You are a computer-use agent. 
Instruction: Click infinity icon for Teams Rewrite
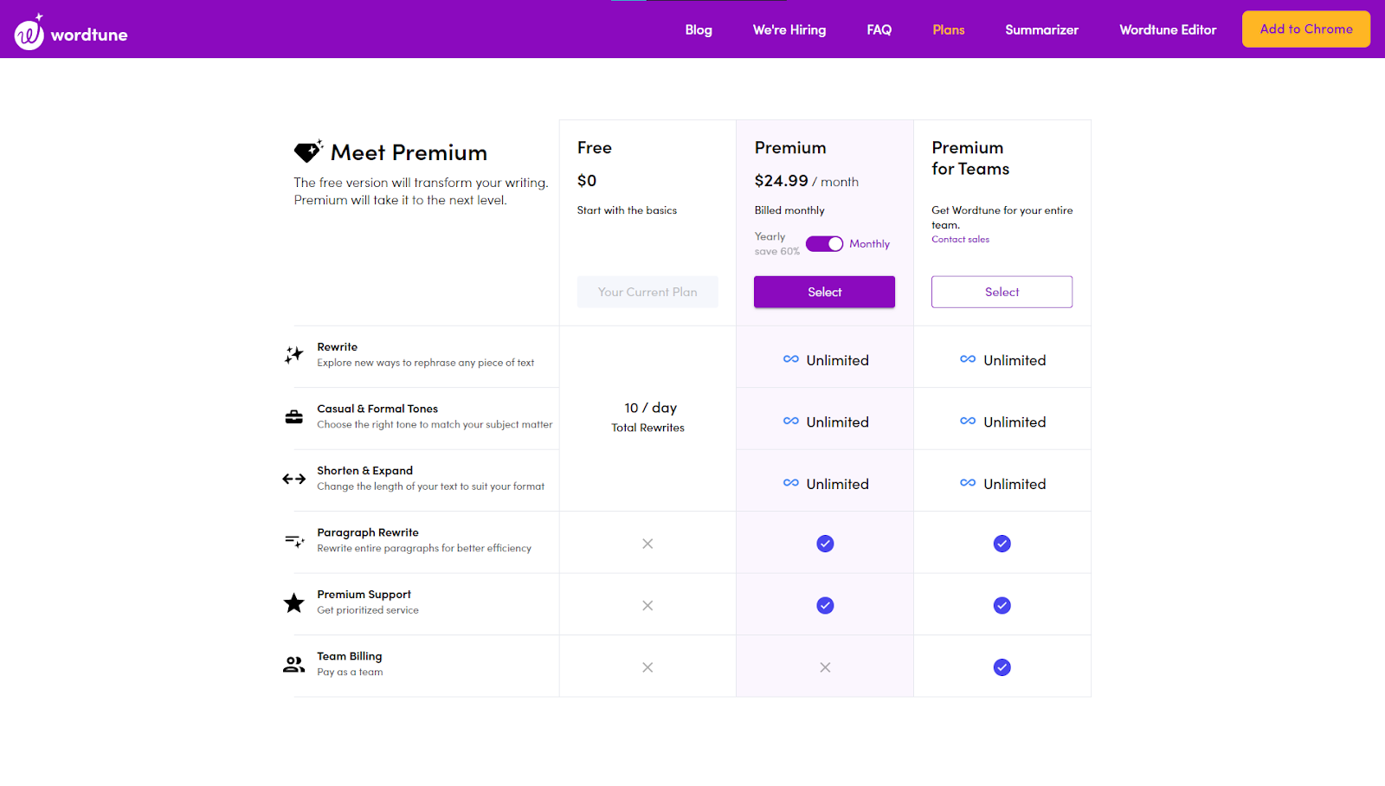pyautogui.click(x=968, y=359)
